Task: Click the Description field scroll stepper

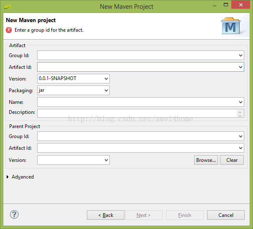Action: (x=240, y=113)
